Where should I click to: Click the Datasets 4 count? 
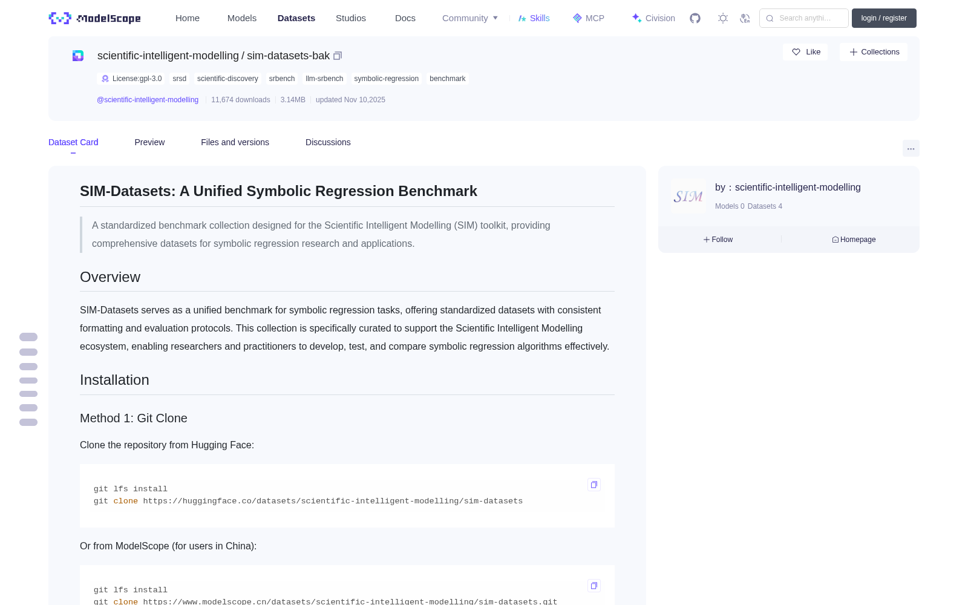(765, 206)
